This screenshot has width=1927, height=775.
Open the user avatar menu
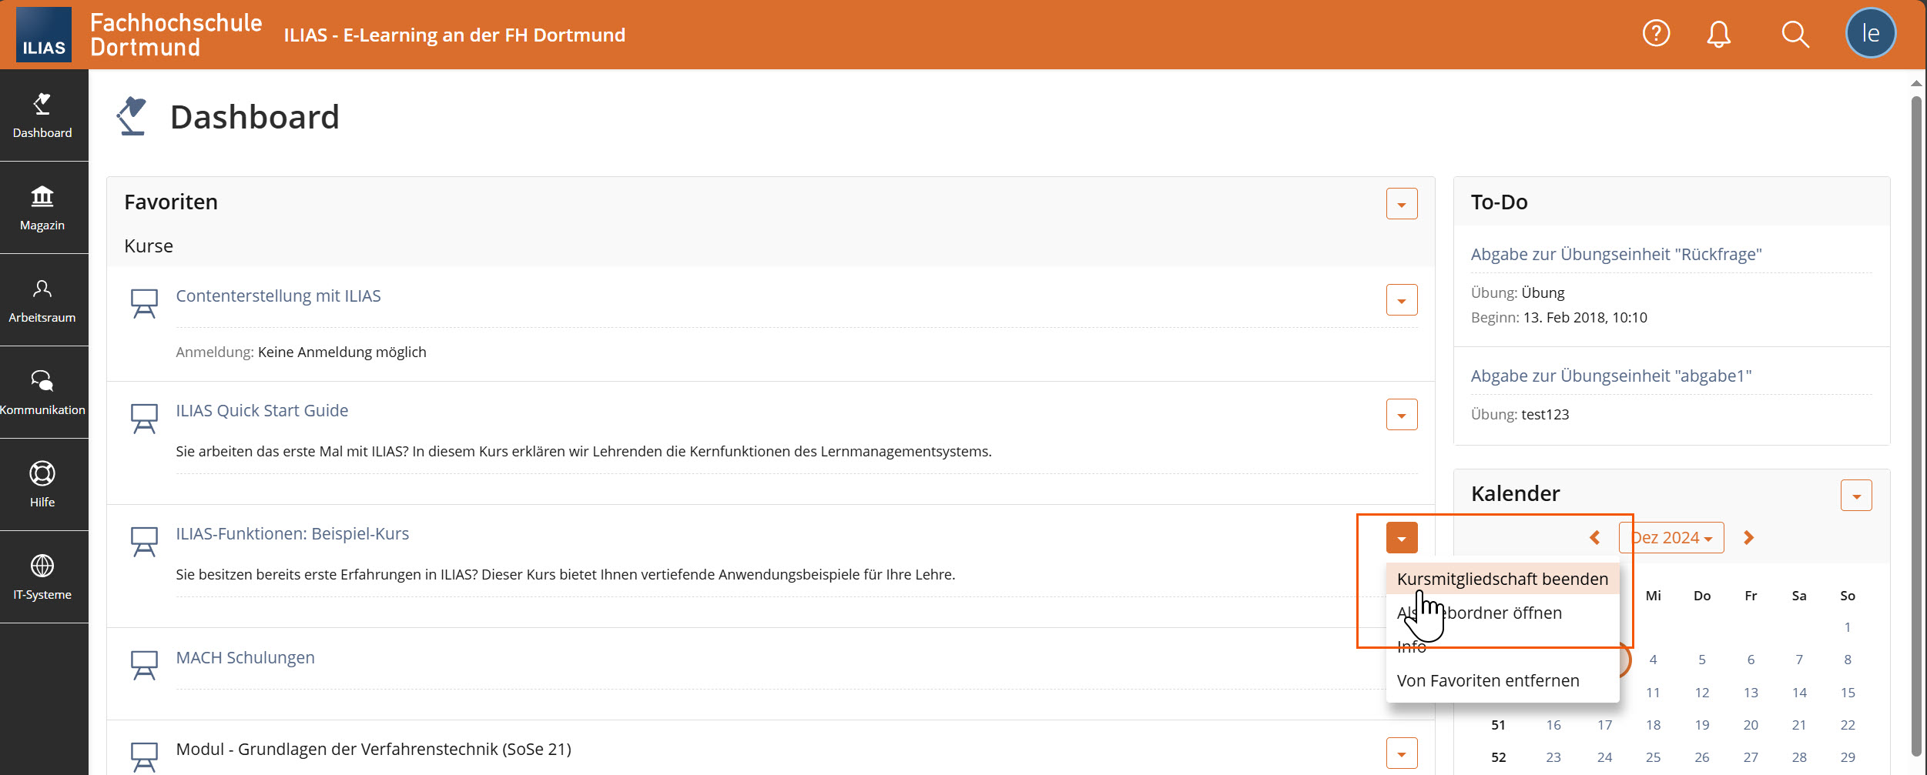pyautogui.click(x=1871, y=33)
